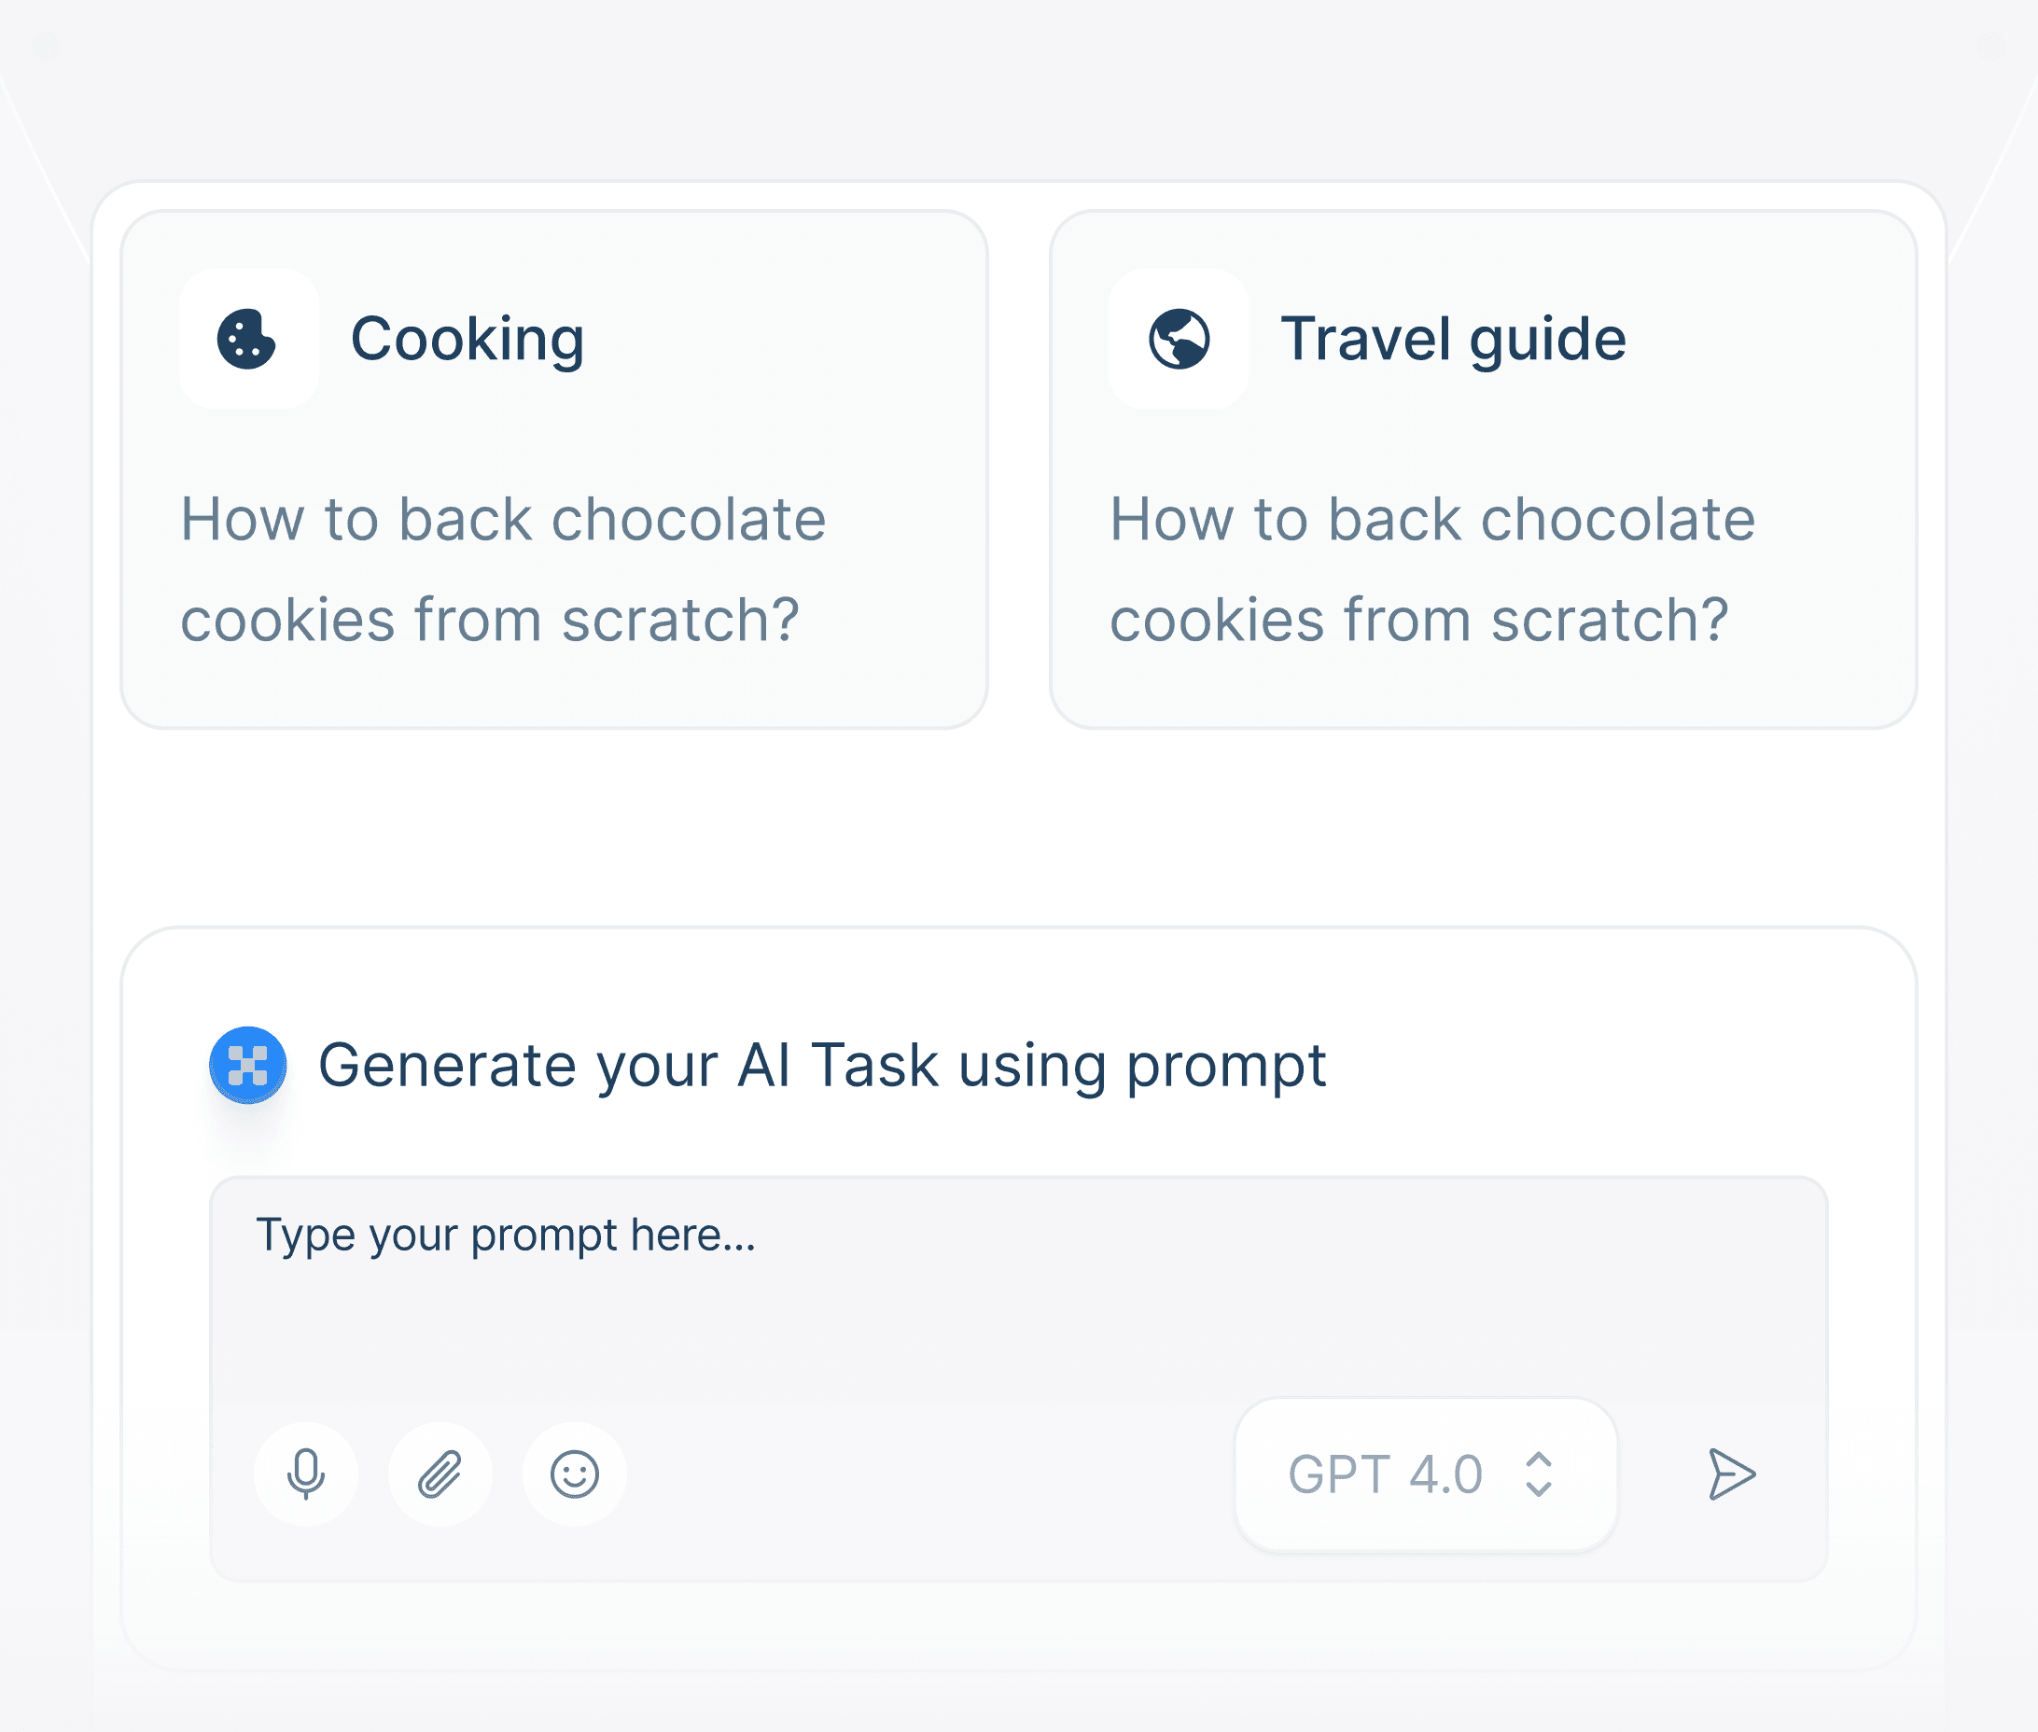Open the GPT 4.0 model dropdown
The width and height of the screenshot is (2038, 1732).
[1426, 1474]
